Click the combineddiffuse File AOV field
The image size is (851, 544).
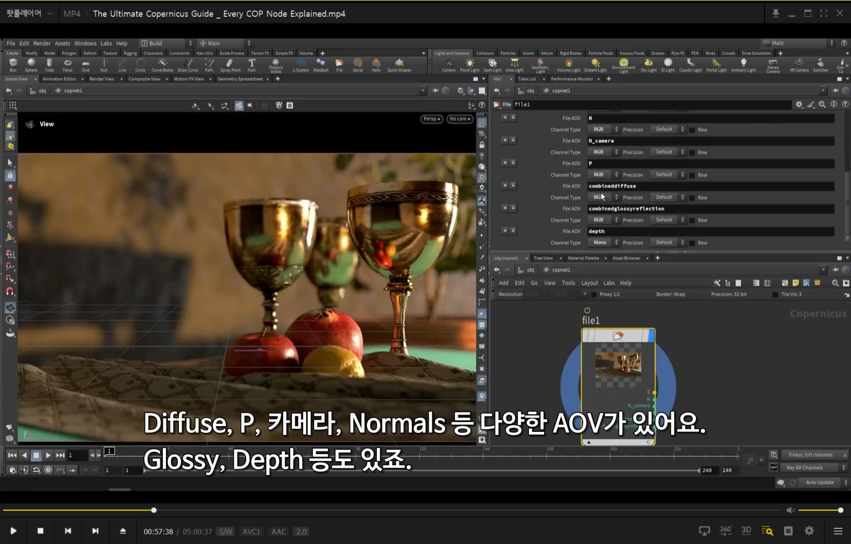tap(711, 186)
